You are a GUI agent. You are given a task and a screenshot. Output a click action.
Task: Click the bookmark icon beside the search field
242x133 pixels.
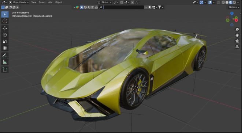tap(149, 7)
